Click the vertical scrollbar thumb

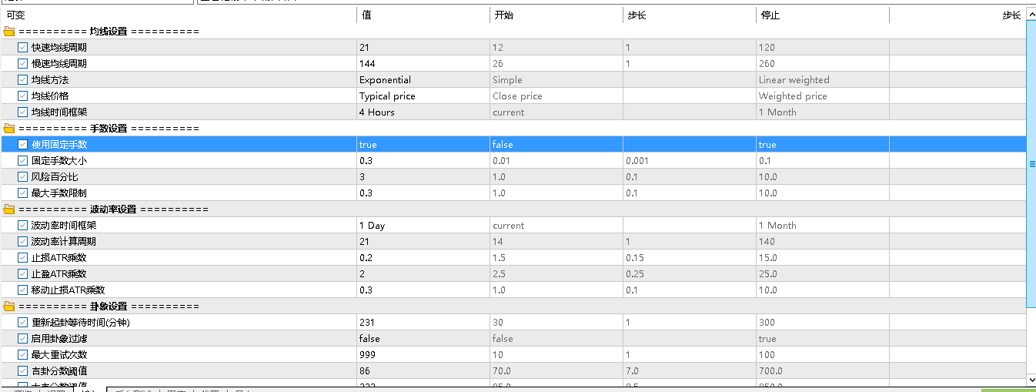pyautogui.click(x=1031, y=163)
